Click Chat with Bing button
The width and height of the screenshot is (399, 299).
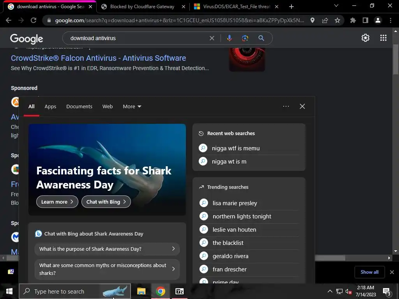click(x=106, y=202)
